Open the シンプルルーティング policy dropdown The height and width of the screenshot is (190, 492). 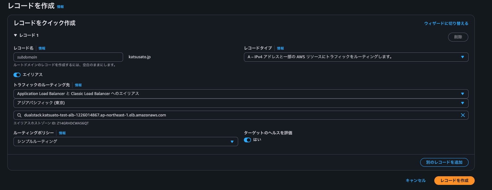(x=233, y=141)
